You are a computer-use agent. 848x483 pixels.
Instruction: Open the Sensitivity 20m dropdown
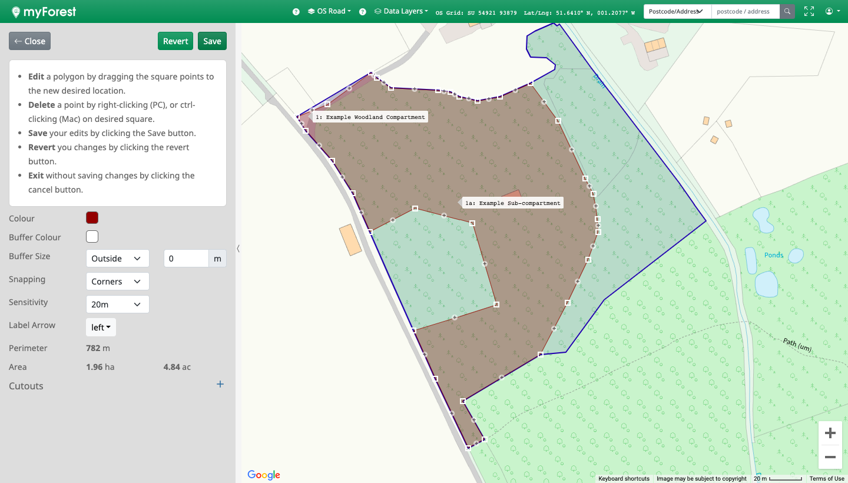(x=117, y=305)
